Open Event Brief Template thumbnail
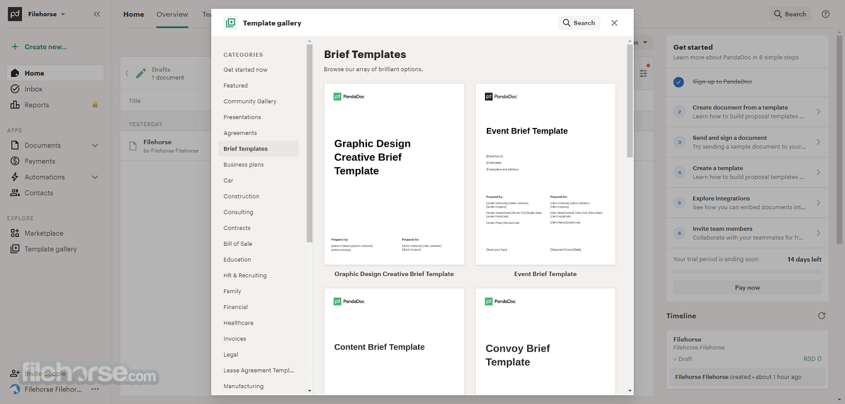This screenshot has width=845, height=404. [x=545, y=174]
